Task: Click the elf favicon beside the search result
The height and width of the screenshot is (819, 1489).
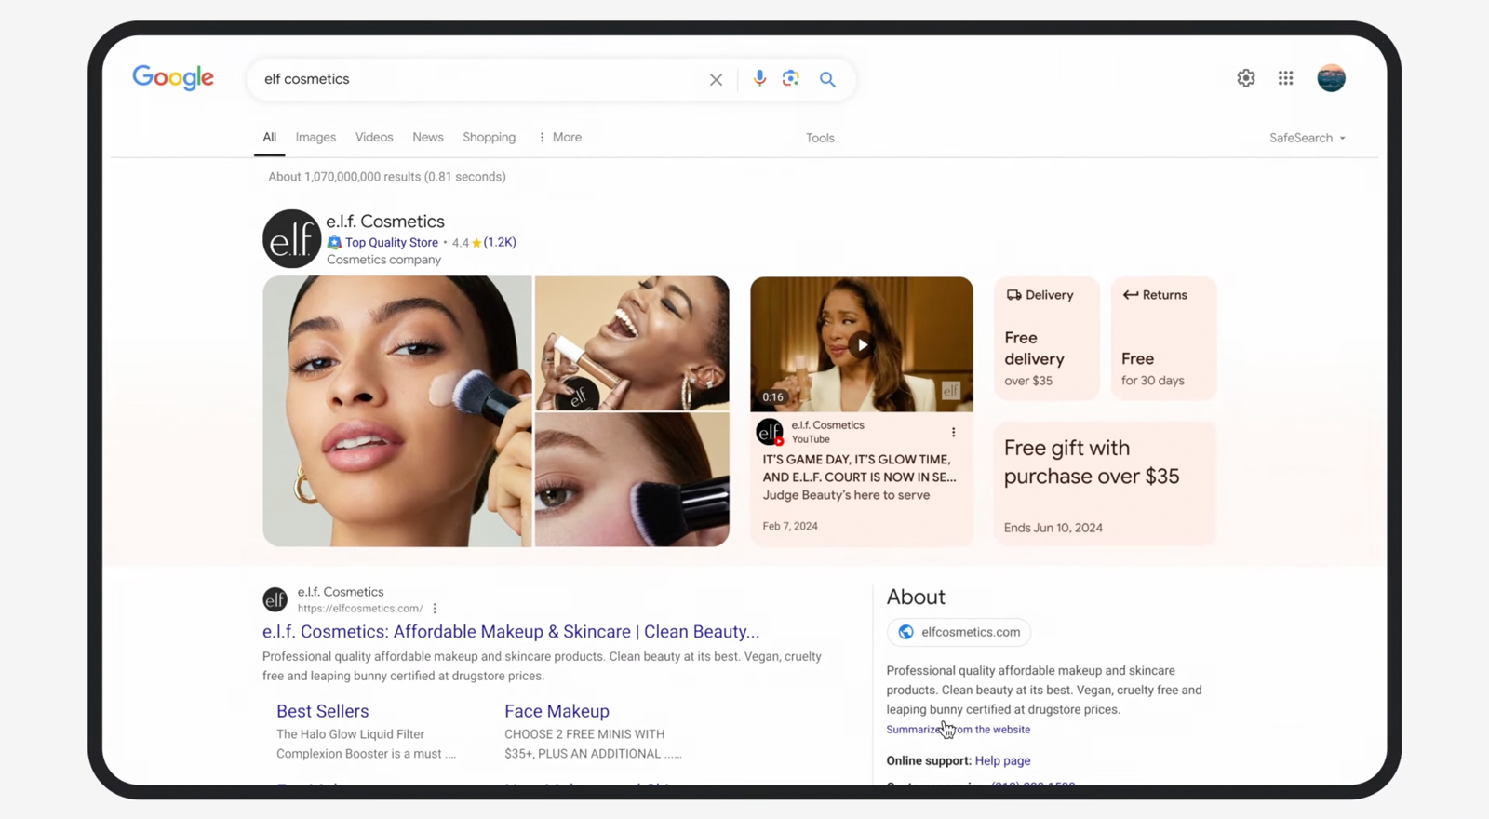Action: 275,600
